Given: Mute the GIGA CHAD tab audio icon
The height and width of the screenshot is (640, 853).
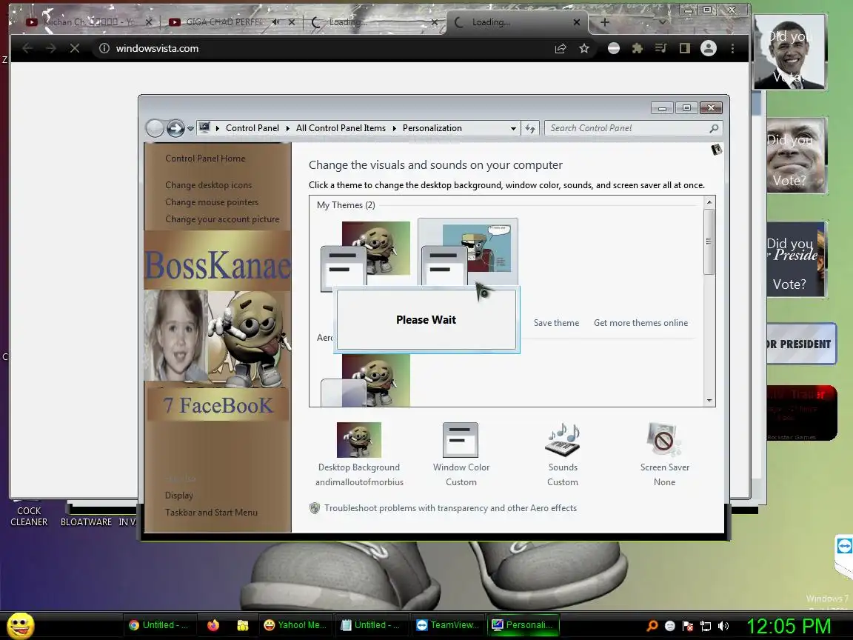Looking at the screenshot, I should [275, 21].
